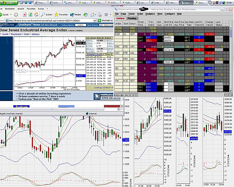The height and width of the screenshot is (187, 234).
Task: Open the browser address bar dropdown arrow
Action: [x=95, y=21]
